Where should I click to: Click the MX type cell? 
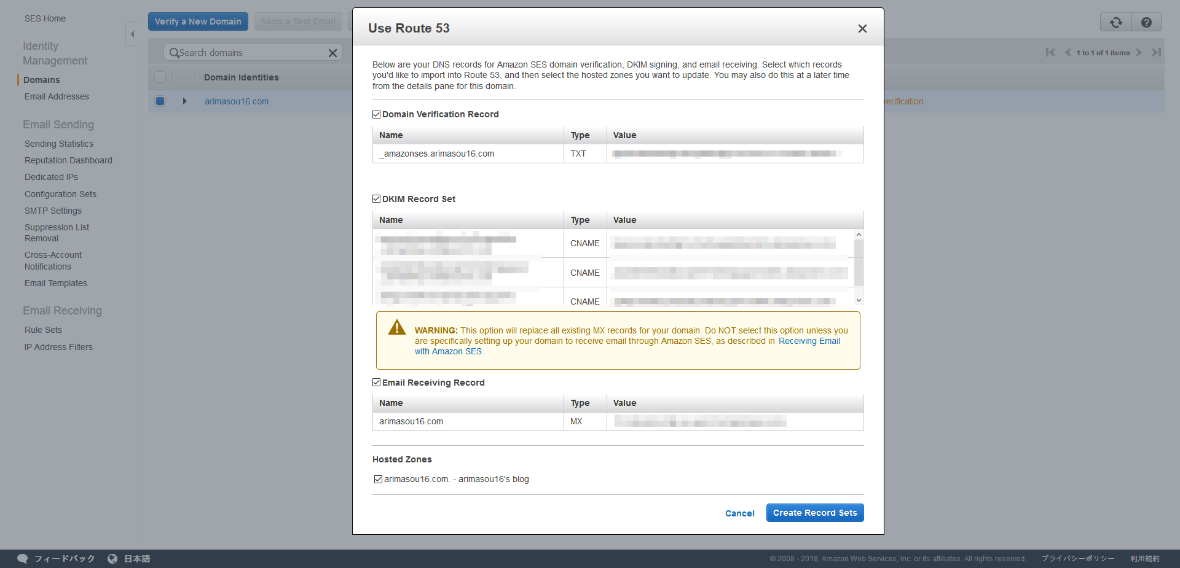[x=584, y=421]
